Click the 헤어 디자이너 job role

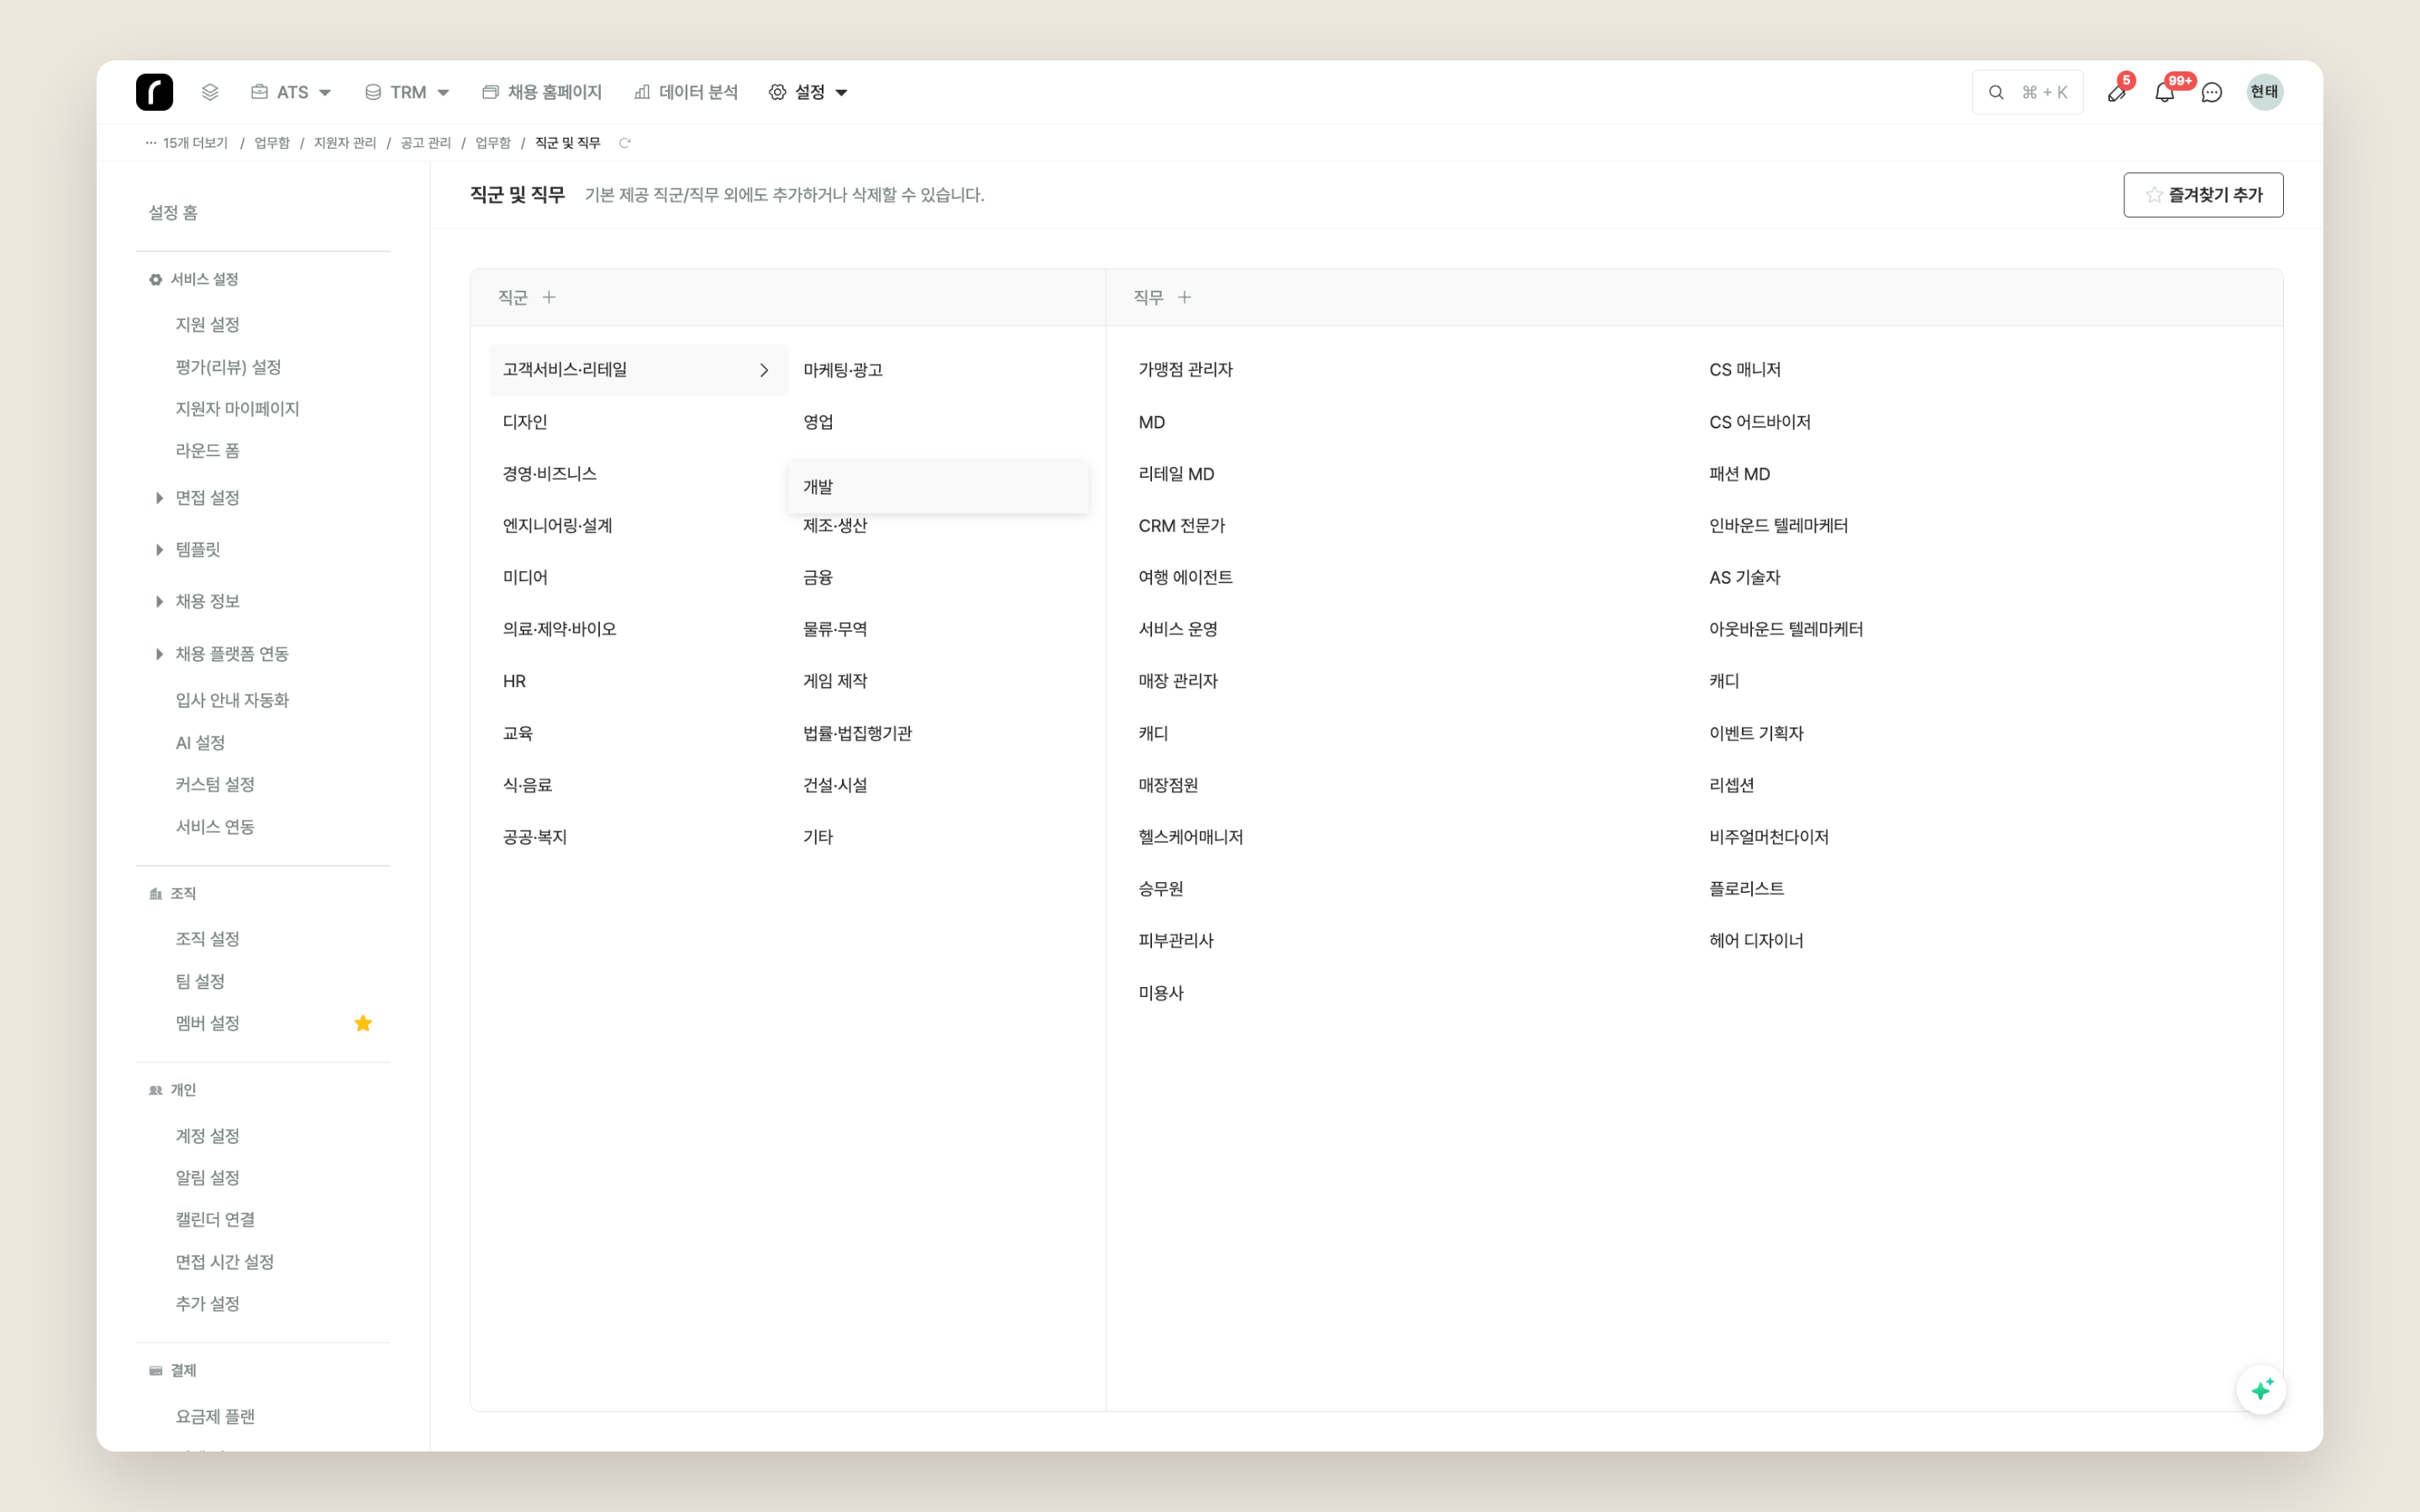coord(1756,941)
